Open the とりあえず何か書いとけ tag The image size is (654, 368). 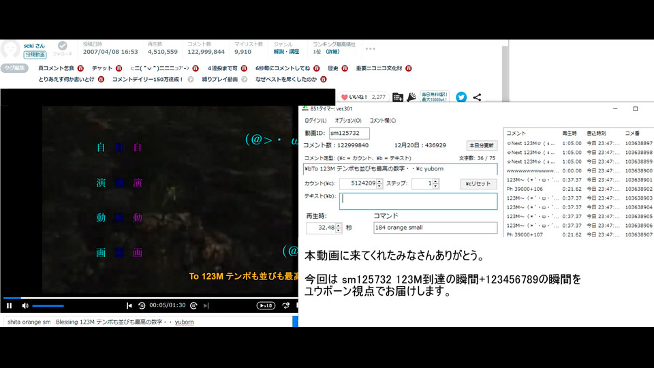tap(66, 79)
